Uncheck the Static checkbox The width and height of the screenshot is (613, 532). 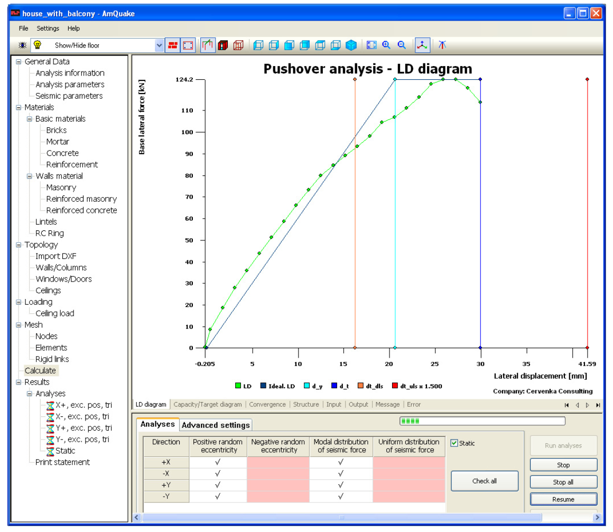point(454,443)
